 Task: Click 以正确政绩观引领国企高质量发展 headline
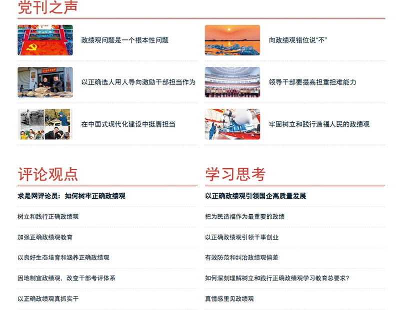pos(255,196)
